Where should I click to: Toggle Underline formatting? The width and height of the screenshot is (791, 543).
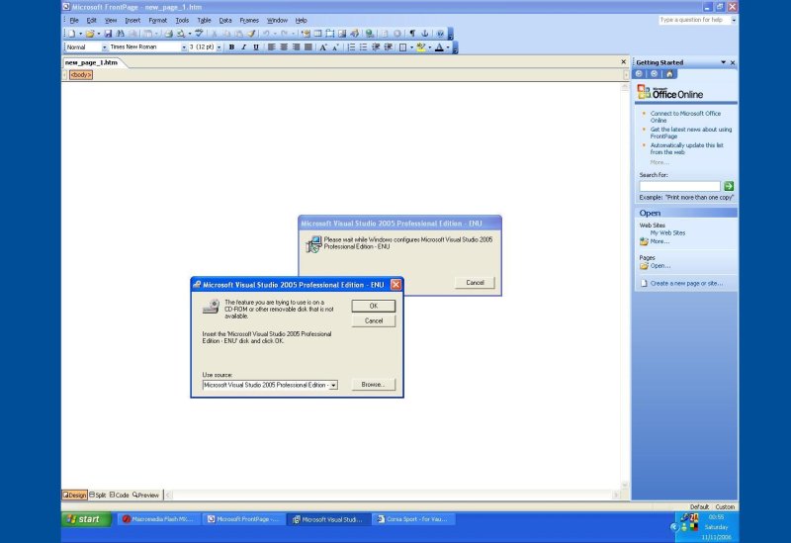pyautogui.click(x=256, y=46)
